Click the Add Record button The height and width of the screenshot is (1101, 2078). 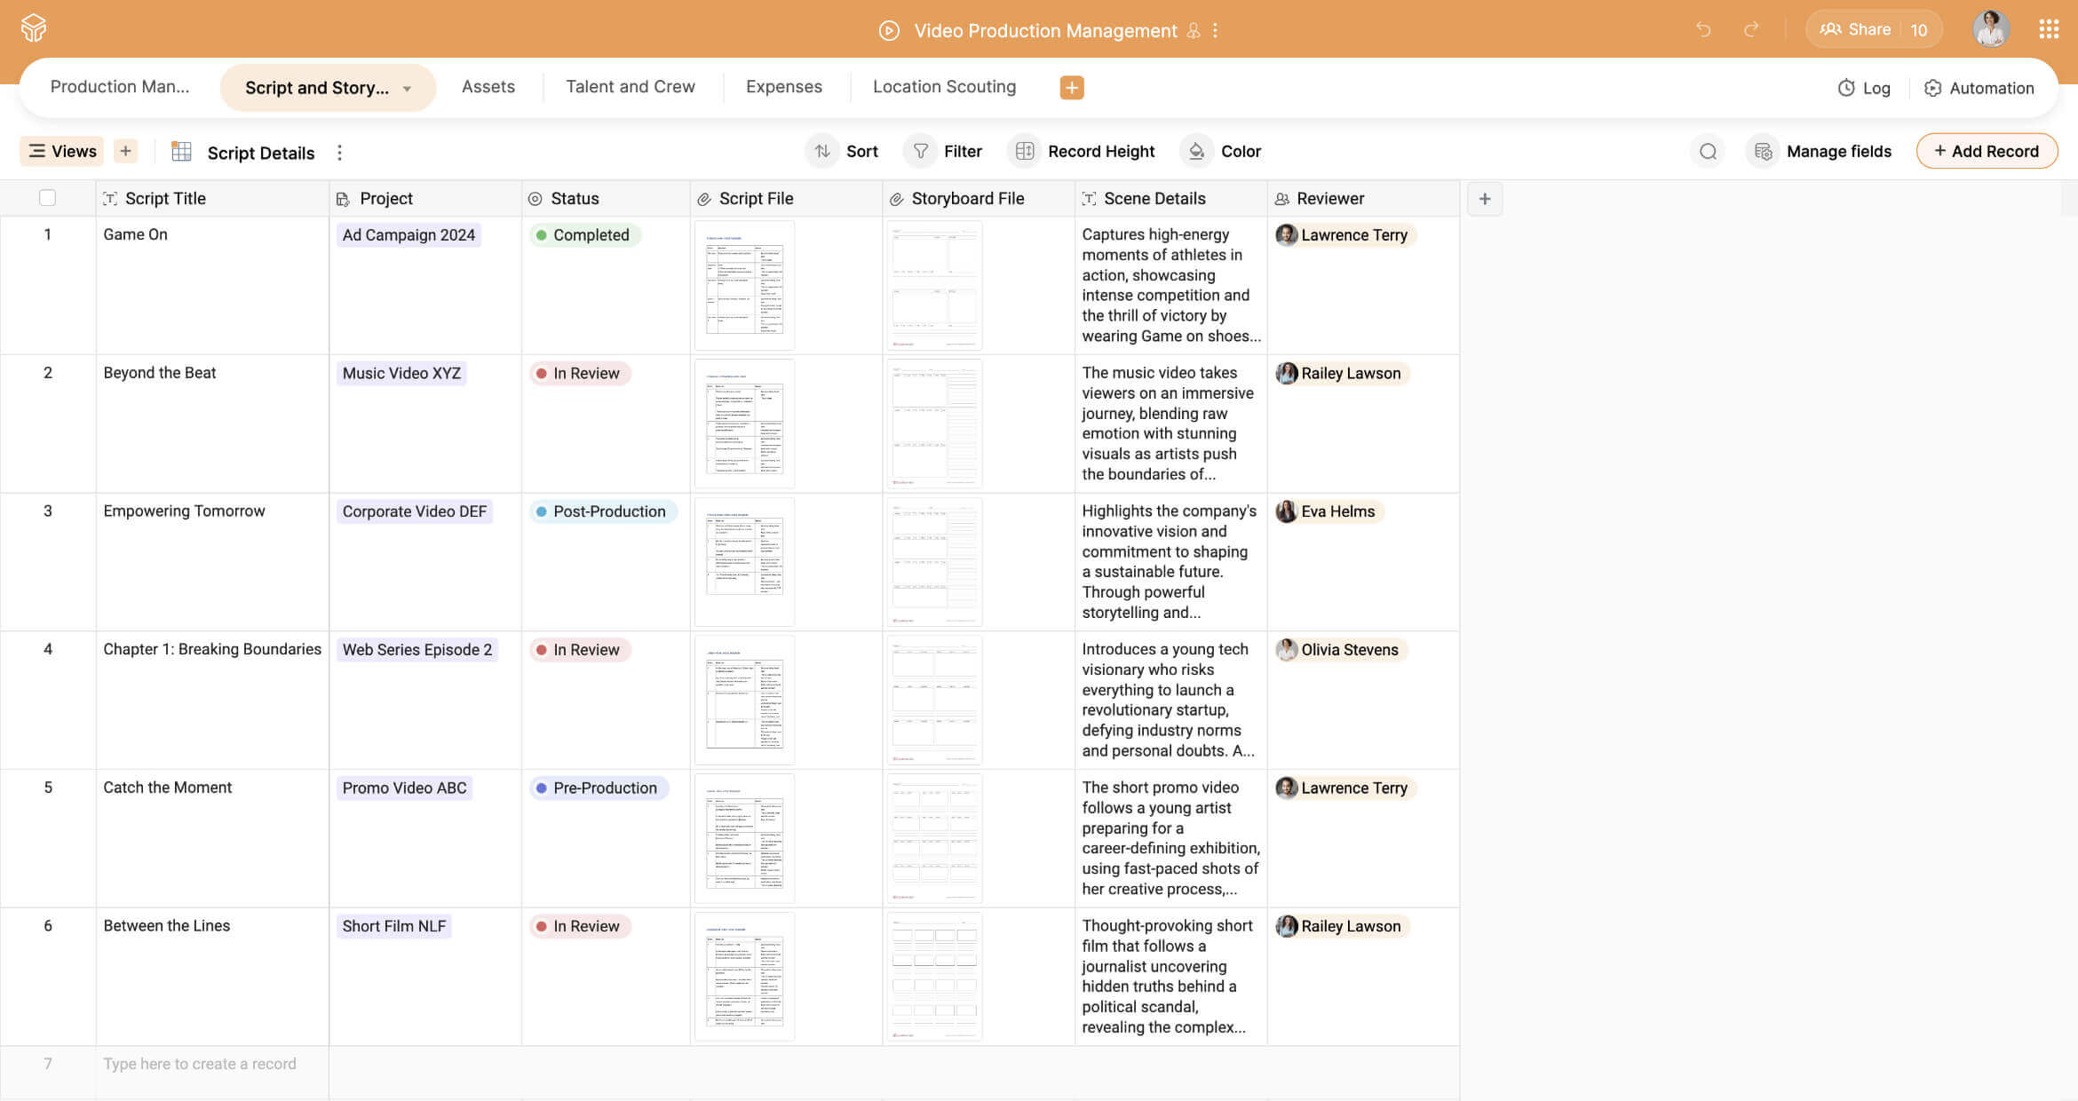coord(1987,151)
